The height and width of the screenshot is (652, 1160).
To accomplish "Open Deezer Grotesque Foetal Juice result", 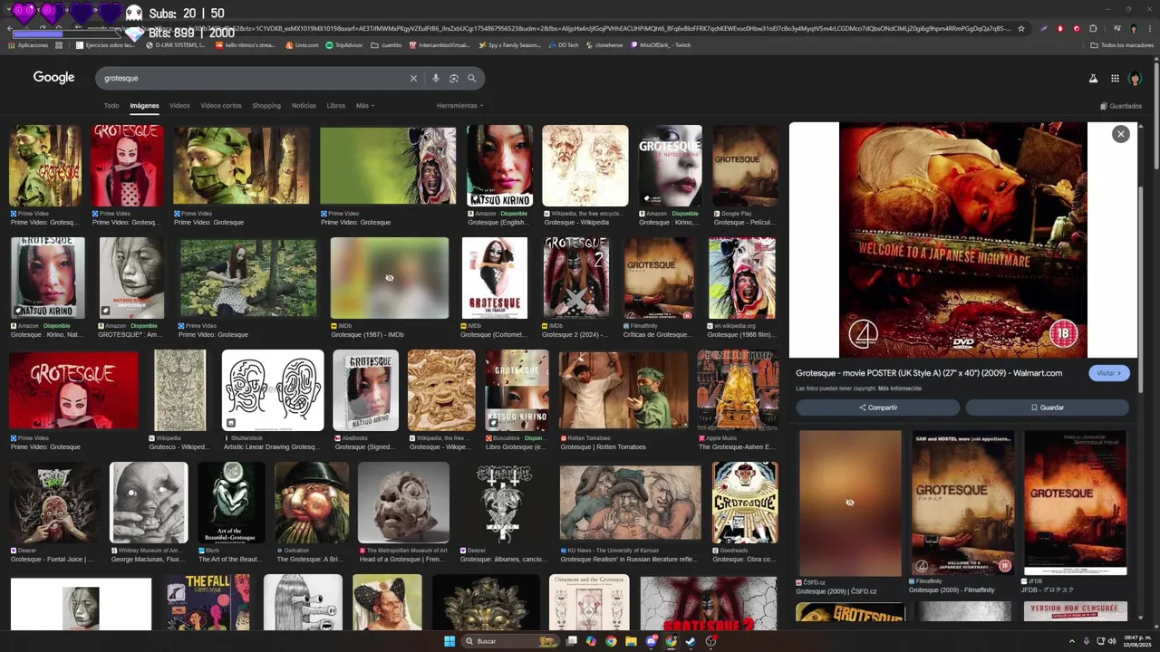I will pyautogui.click(x=53, y=503).
